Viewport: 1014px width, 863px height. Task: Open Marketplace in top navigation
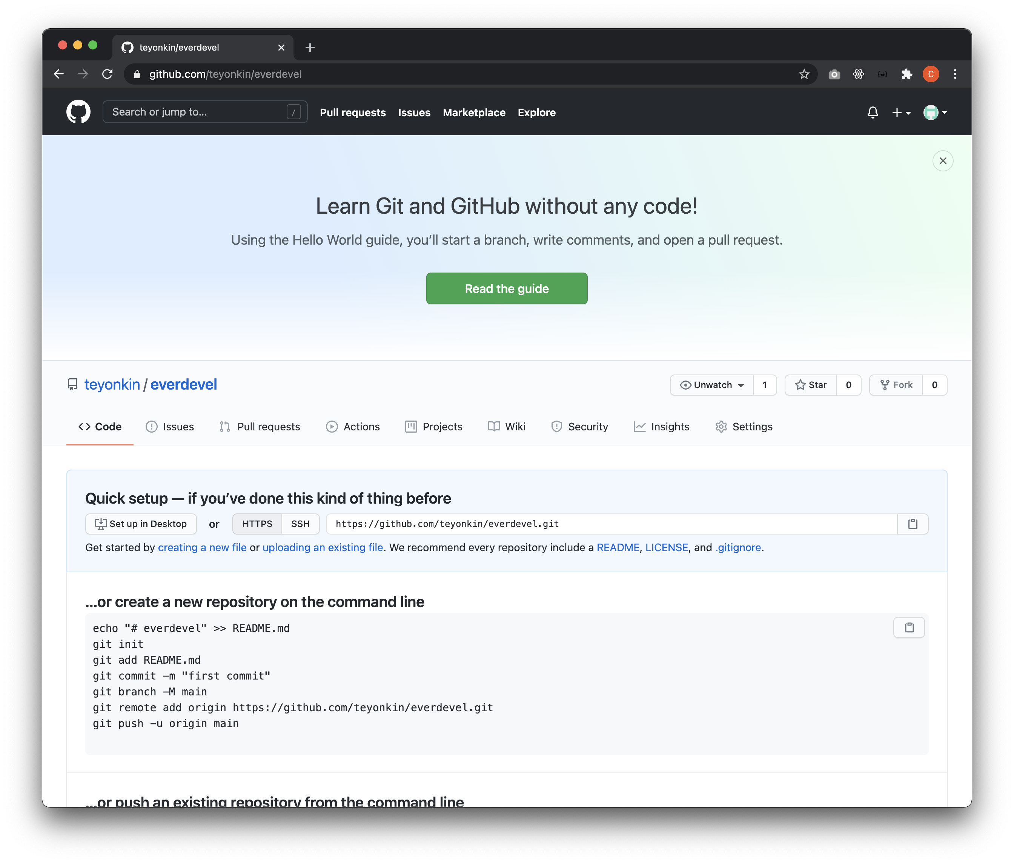(474, 112)
